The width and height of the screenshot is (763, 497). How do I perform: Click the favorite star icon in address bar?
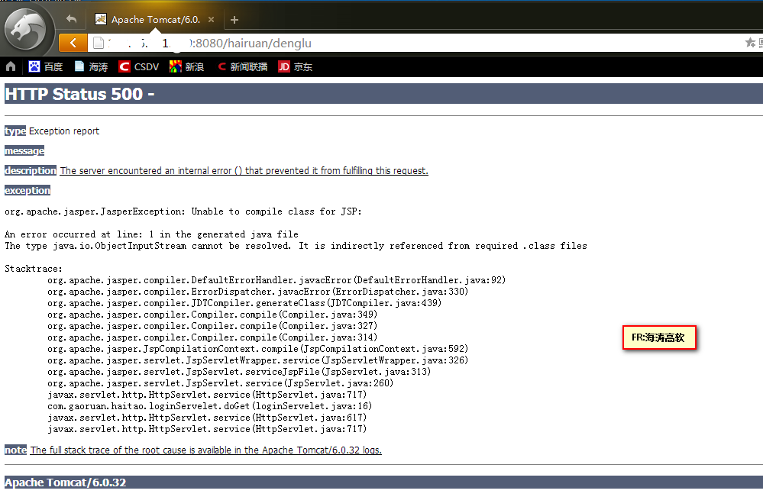point(750,43)
